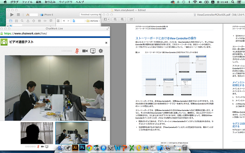Open Xcode related items grid menu
Screen dimensions: 245x153
[x=58, y=21]
